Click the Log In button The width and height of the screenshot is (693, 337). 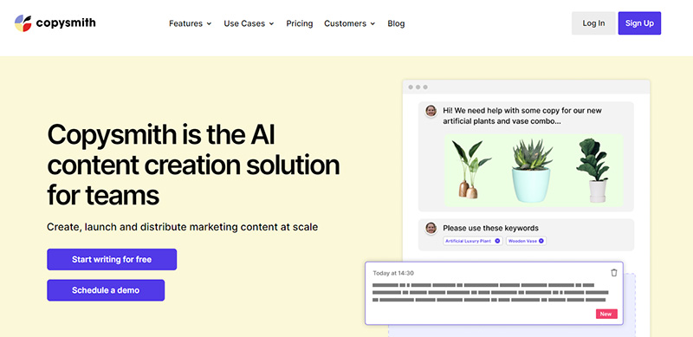point(593,23)
